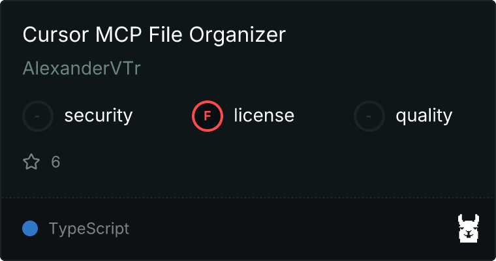Click the license label
Screen dimensions: 496x261
click(264, 115)
